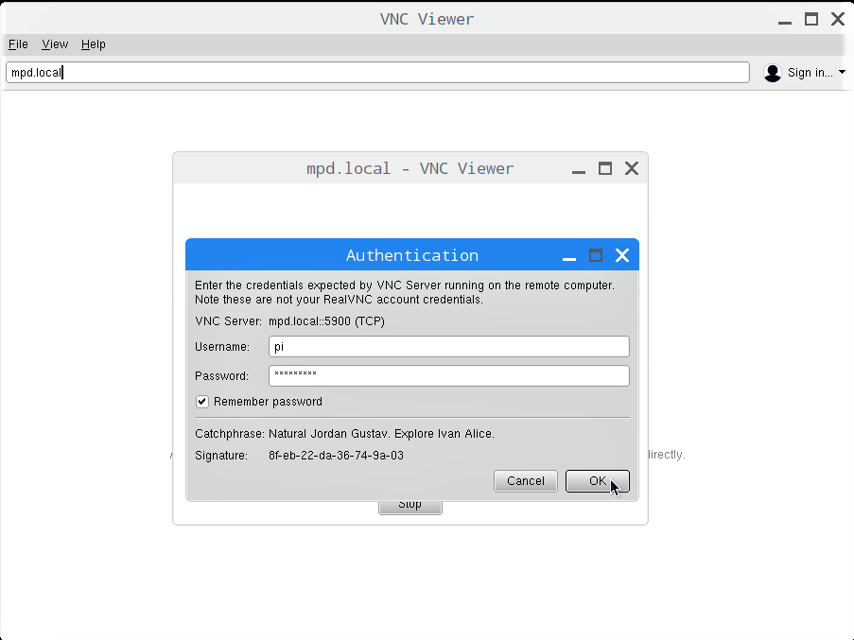This screenshot has width=854, height=640.
Task: Minimize the mpd.local - VNC Viewer window
Action: pos(579,172)
